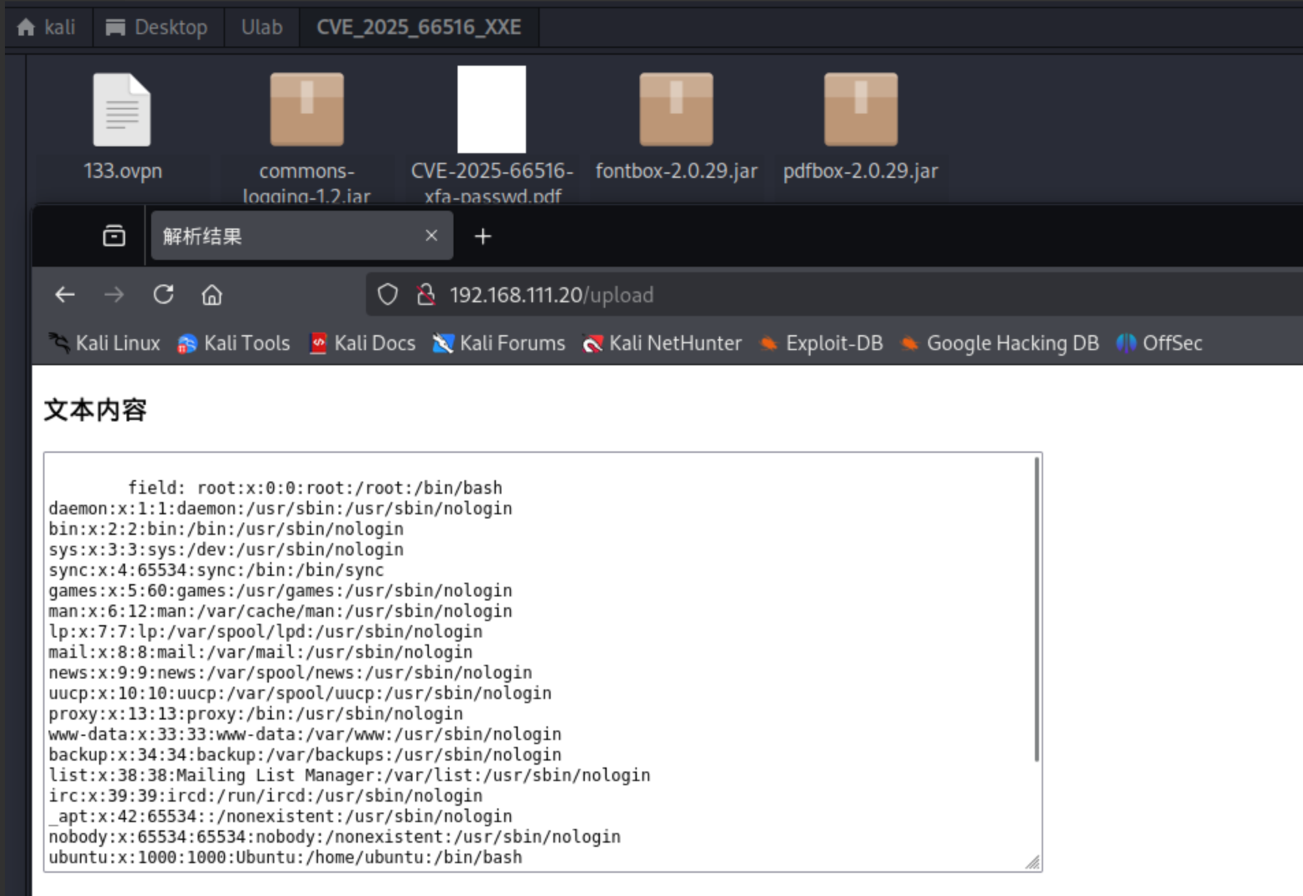Screen dimensions: 1303x896
Task: Switch to the CVE_2025_66516_XXE folder tab
Action: click(x=418, y=27)
